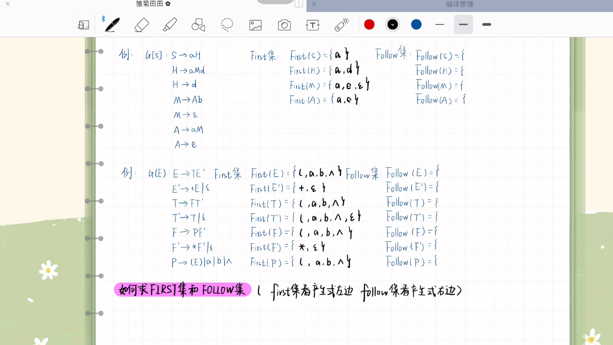Viewport: 613px width, 345px height.
Task: Select the medium stroke width
Action: pos(463,25)
